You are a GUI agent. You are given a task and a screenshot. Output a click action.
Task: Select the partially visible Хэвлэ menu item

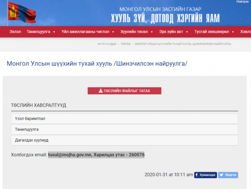tap(245, 32)
